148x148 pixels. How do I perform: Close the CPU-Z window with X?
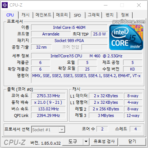[x=139, y=5]
